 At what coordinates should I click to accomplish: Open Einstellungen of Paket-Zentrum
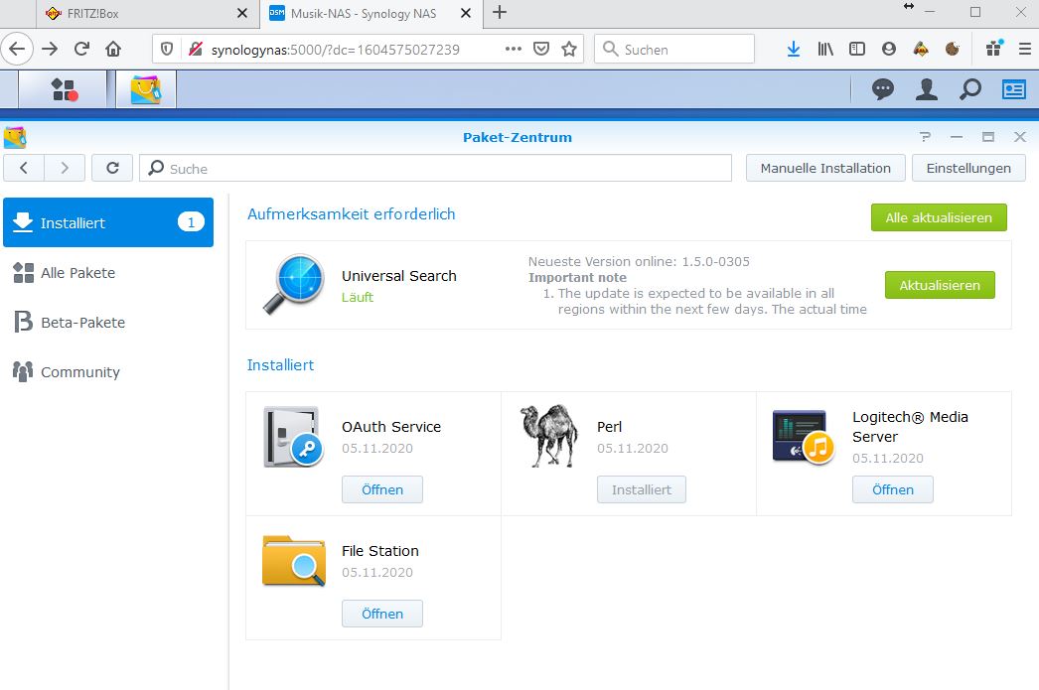click(x=968, y=168)
